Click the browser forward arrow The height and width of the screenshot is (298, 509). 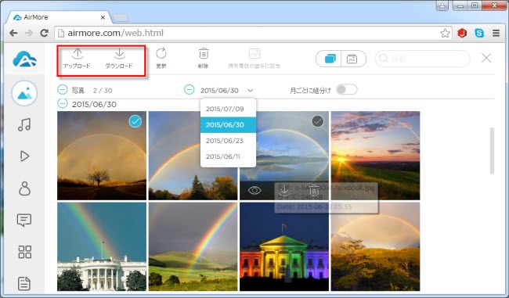pyautogui.click(x=29, y=33)
